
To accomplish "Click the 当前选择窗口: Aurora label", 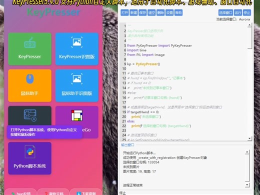I will (x=233, y=19).
